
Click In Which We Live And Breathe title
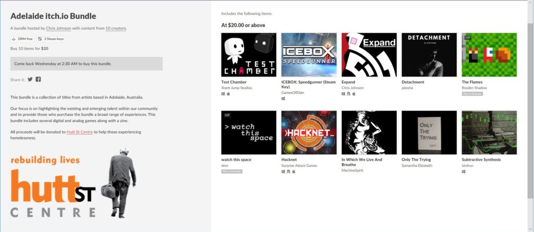click(362, 162)
